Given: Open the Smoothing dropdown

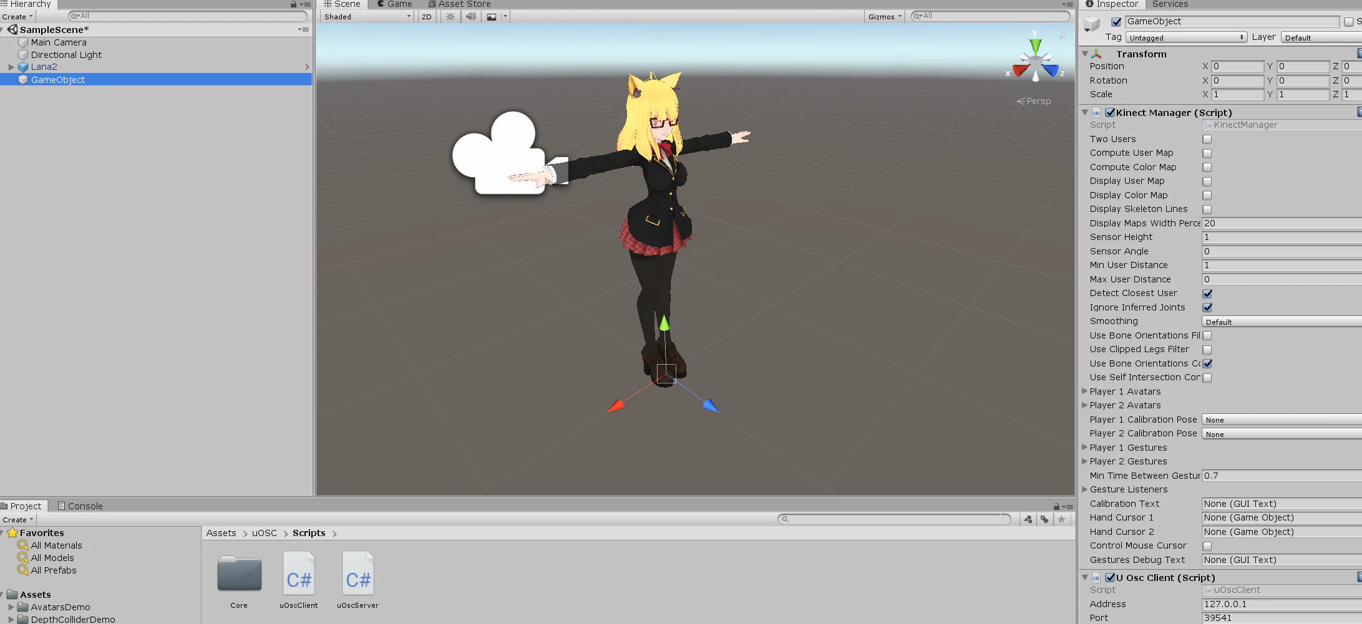Looking at the screenshot, I should tap(1282, 322).
